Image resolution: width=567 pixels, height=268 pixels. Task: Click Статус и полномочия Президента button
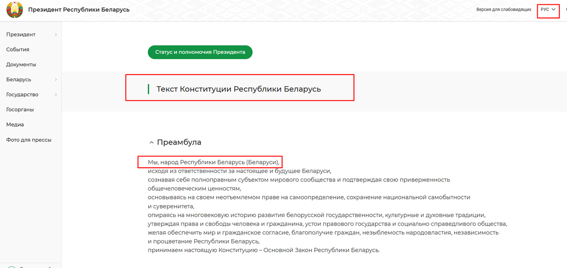(x=200, y=52)
